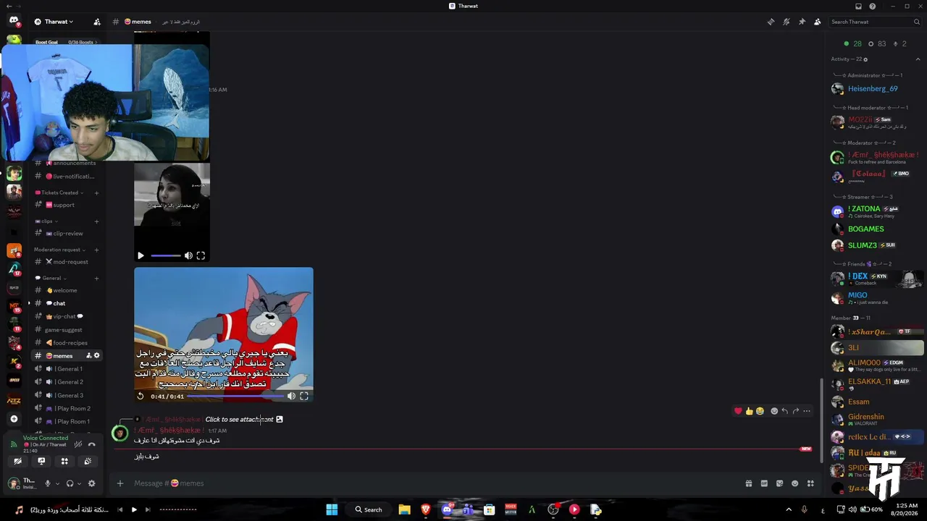Image resolution: width=927 pixels, height=521 pixels.
Task: Click the add a server plus button
Action: pyautogui.click(x=14, y=419)
